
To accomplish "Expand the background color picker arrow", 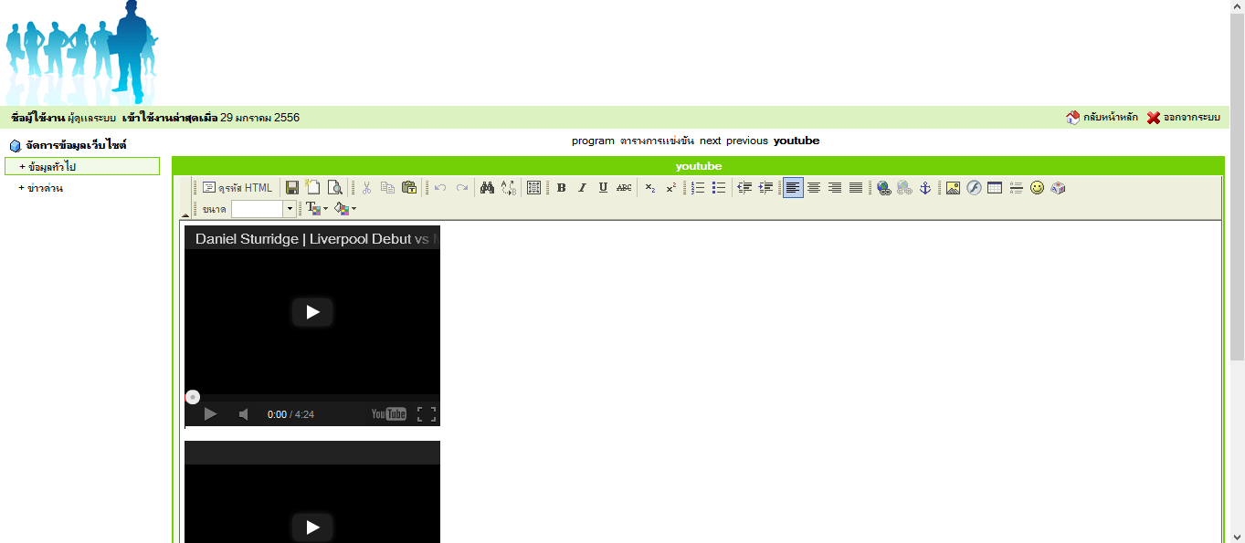I will coord(353,209).
